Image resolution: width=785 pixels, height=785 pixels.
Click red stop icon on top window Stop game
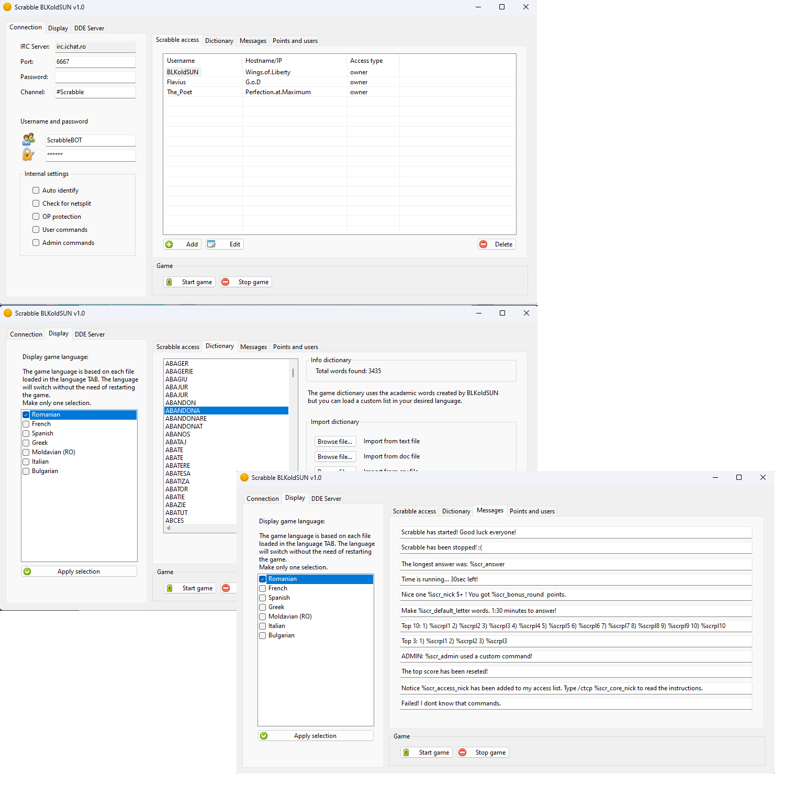pos(226,282)
